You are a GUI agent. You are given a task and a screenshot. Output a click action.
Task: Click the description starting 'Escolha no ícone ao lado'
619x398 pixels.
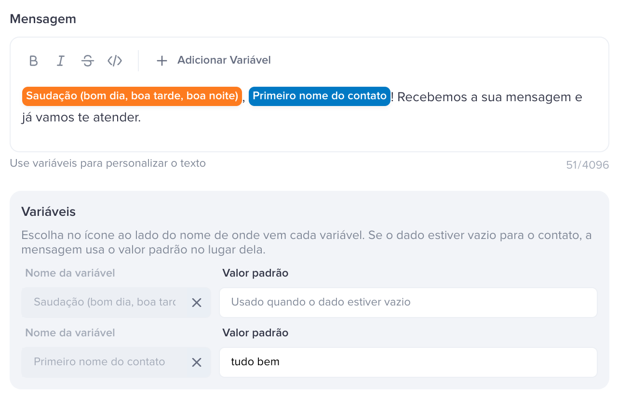tap(307, 243)
